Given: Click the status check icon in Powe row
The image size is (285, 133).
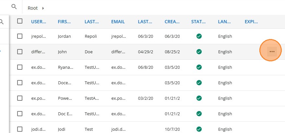Looking at the screenshot, I should click(199, 98).
